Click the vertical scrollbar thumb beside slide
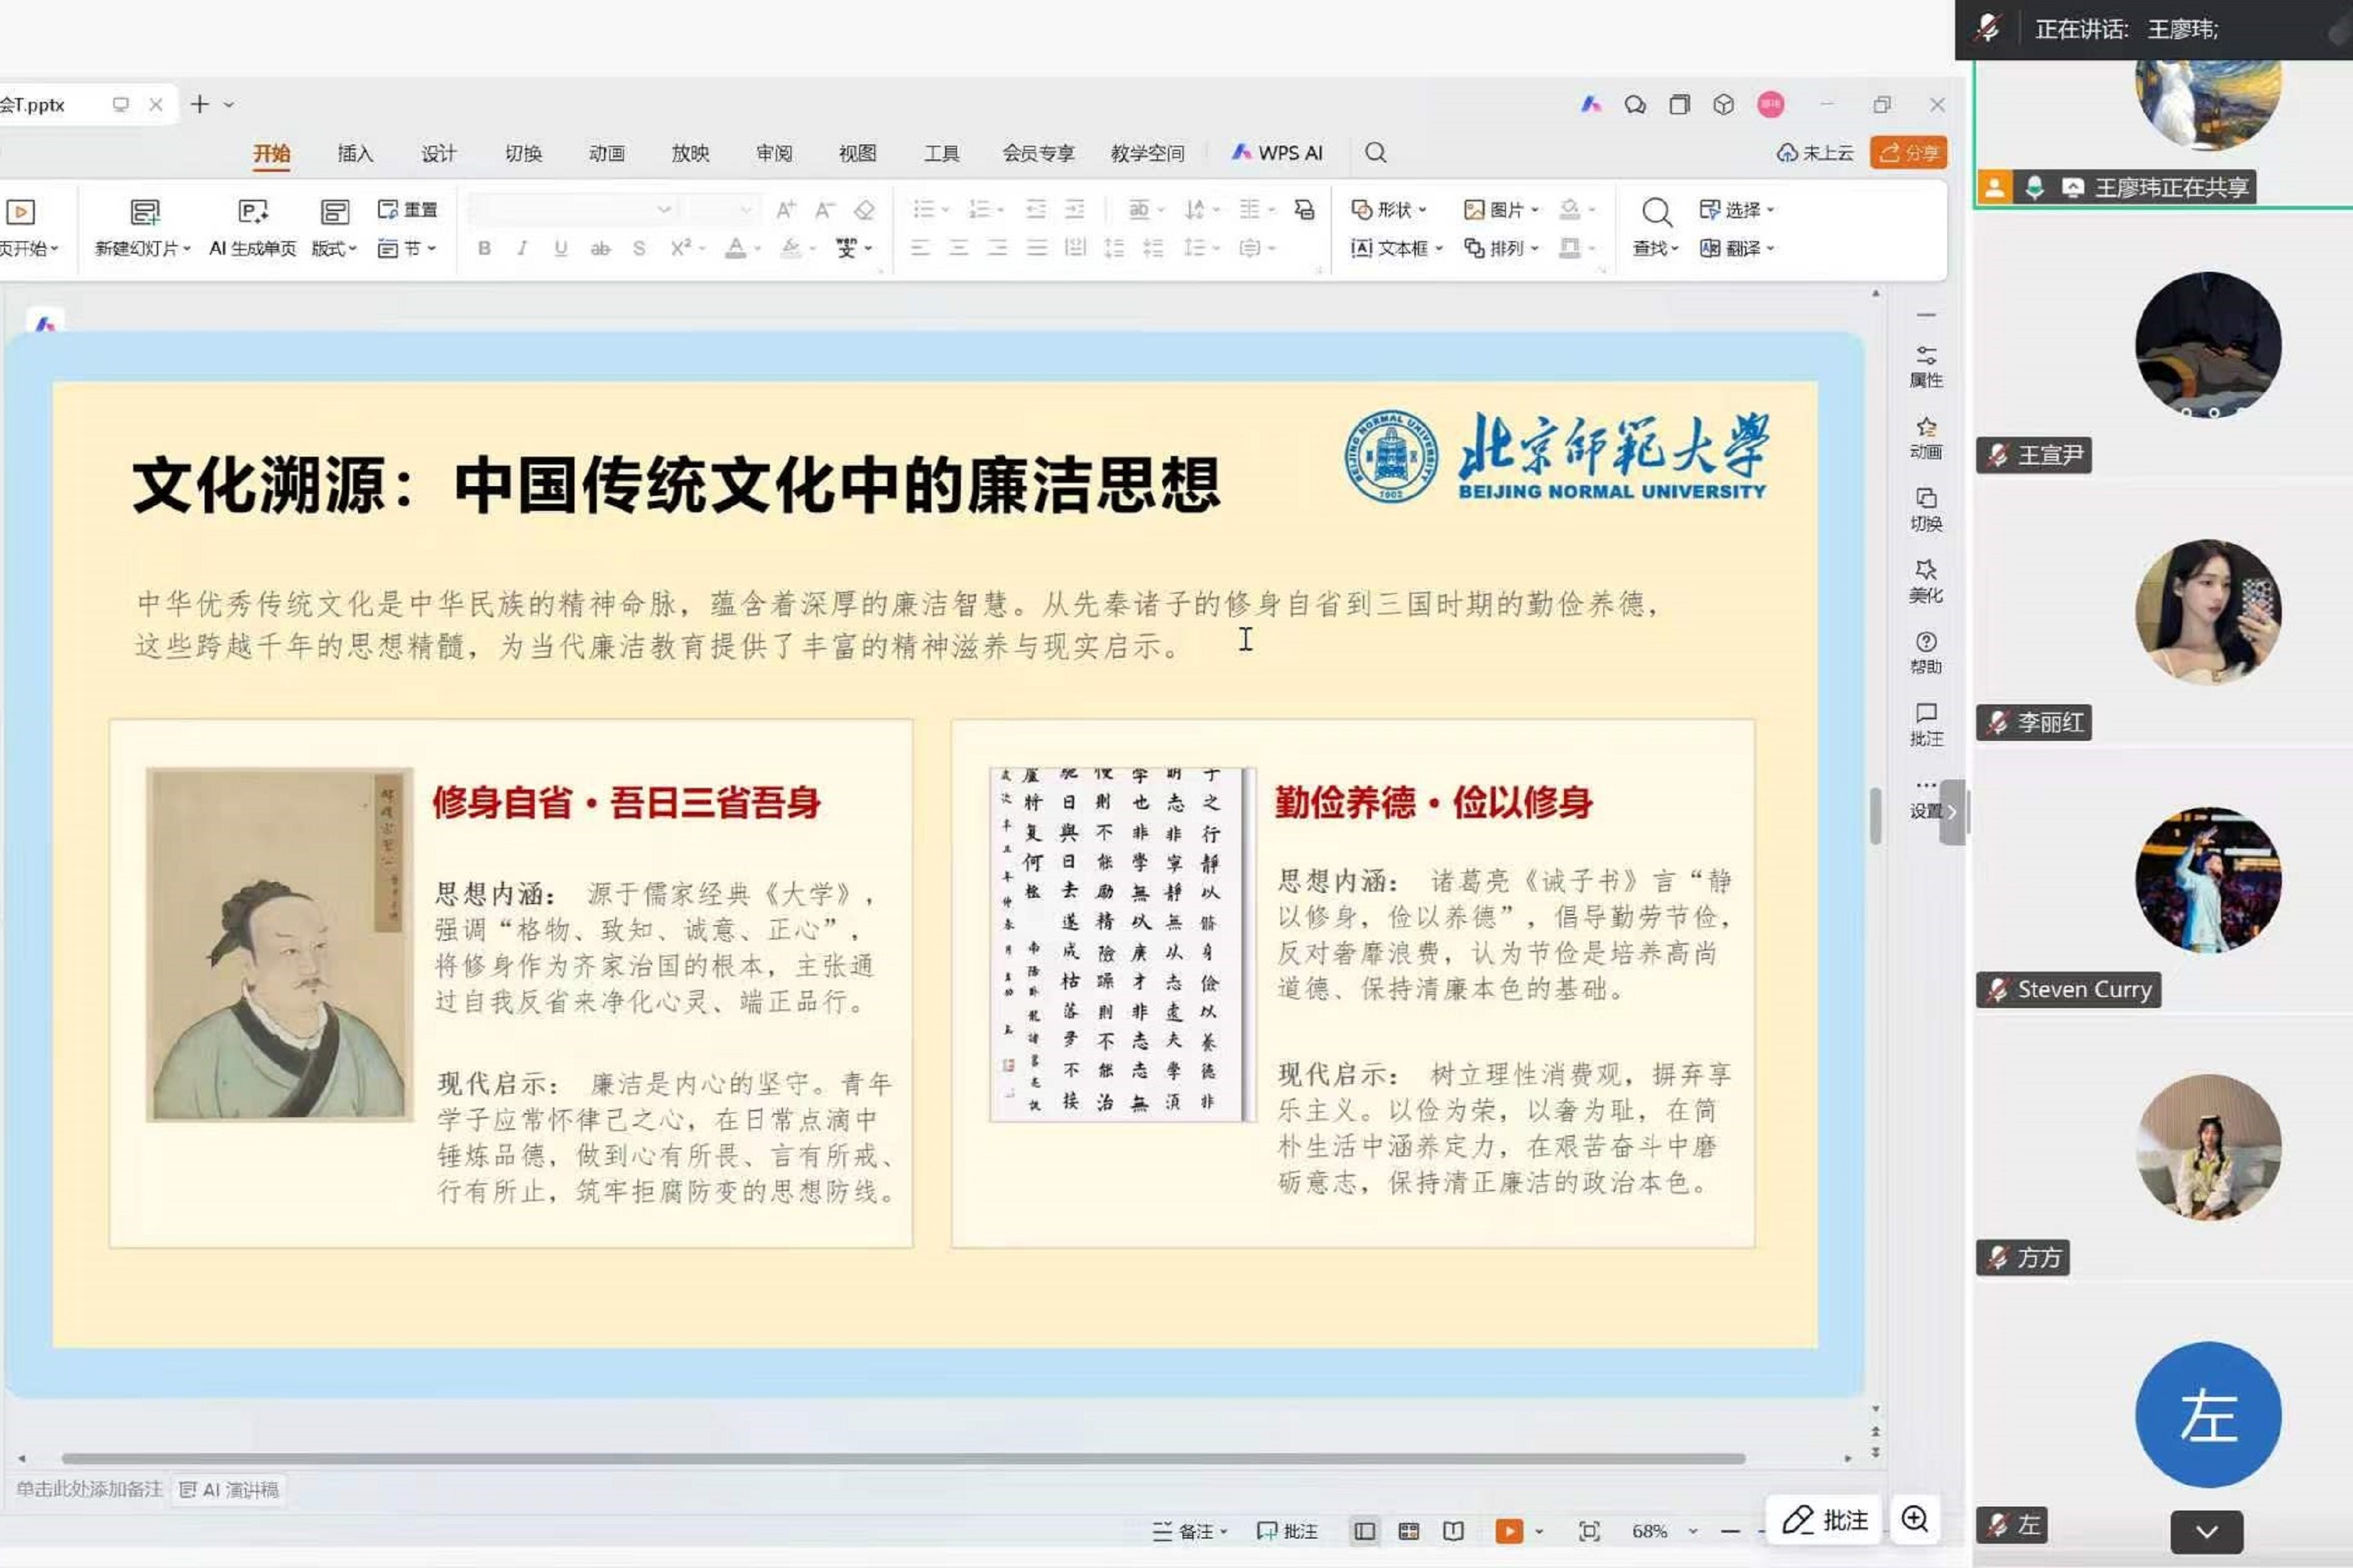The image size is (2353, 1568). click(1876, 816)
